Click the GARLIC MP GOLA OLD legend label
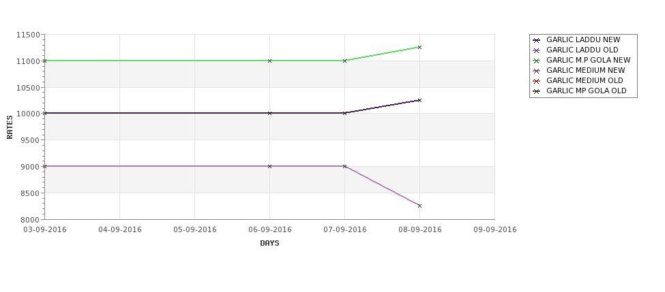Image resolution: width=665 pixels, height=292 pixels. pos(587,91)
